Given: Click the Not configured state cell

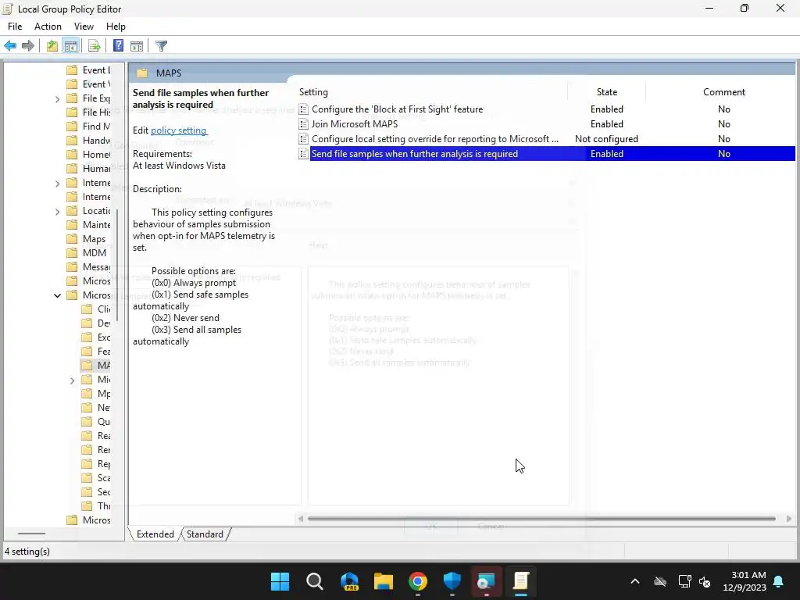Looking at the screenshot, I should pyautogui.click(x=606, y=139).
